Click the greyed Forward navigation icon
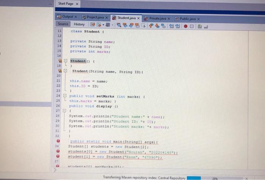Viewport: 265px width, 180px height. click(108, 25)
